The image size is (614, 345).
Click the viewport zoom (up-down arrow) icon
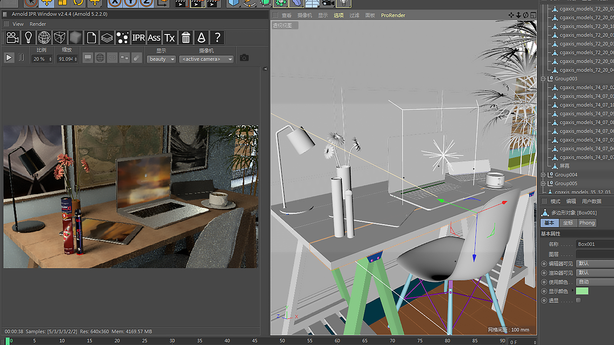click(x=519, y=15)
